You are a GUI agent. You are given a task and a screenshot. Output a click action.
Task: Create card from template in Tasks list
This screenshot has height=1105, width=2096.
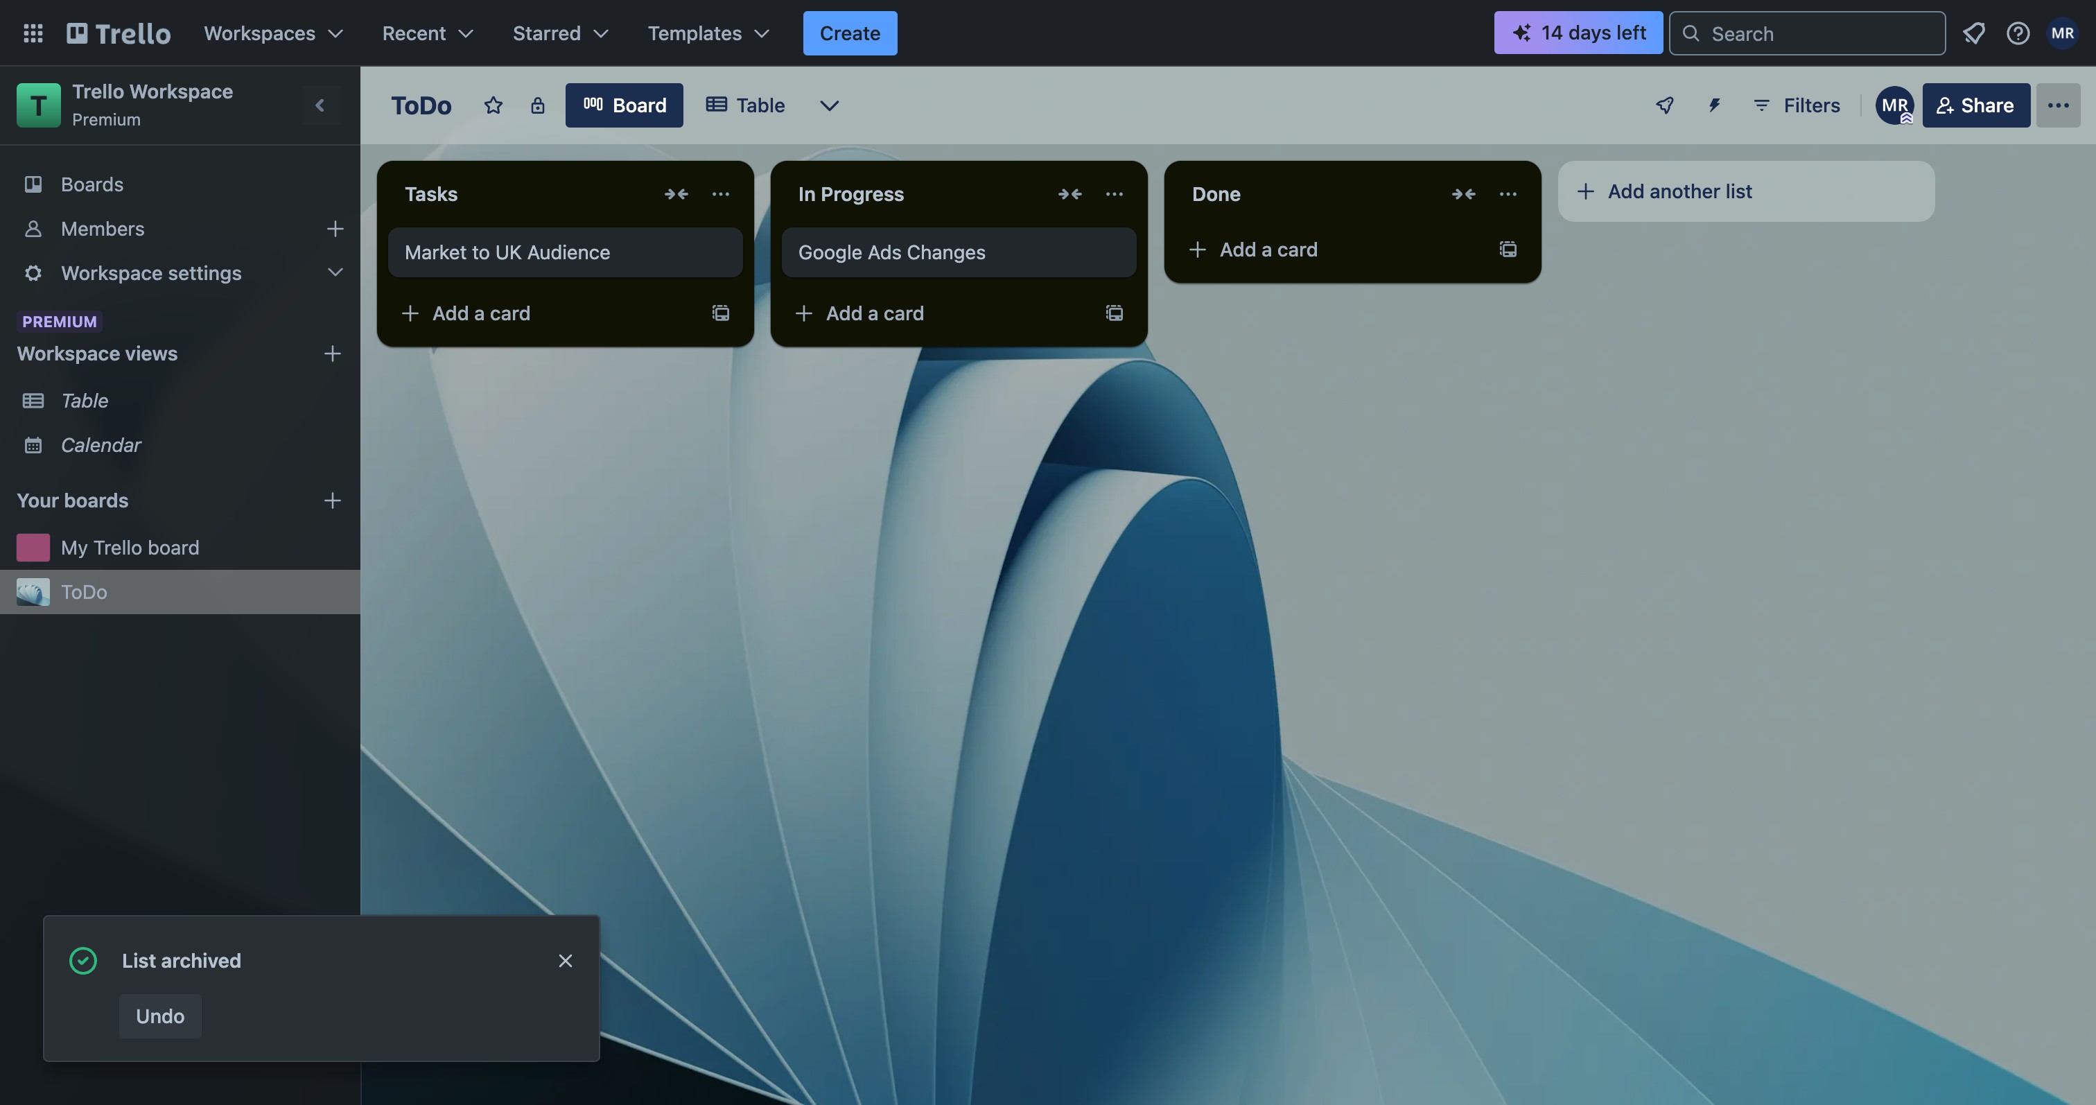pyautogui.click(x=720, y=313)
